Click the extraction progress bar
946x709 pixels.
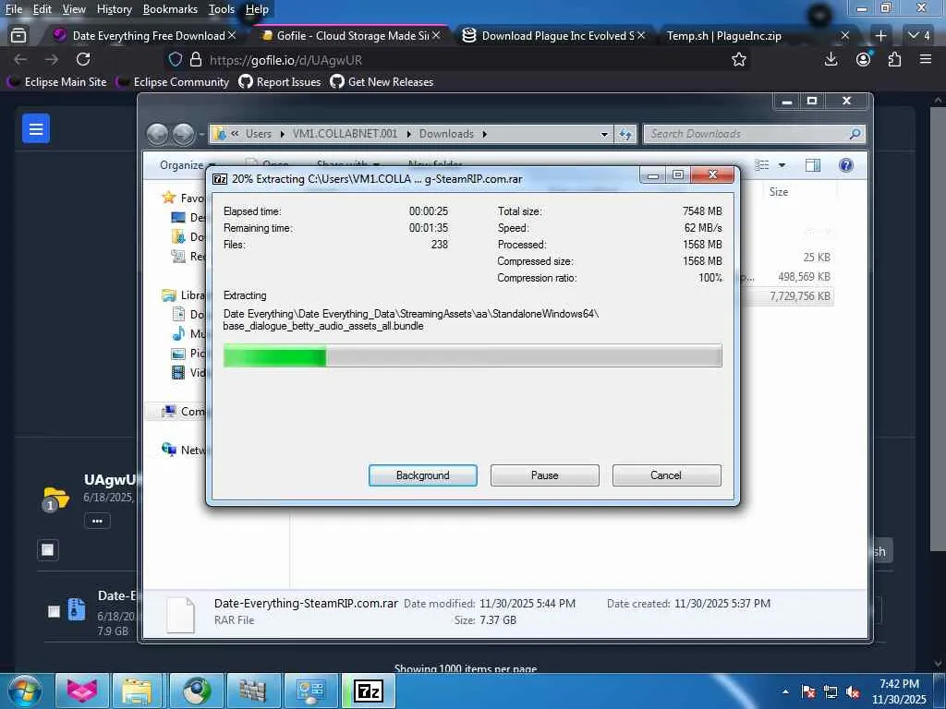click(472, 355)
